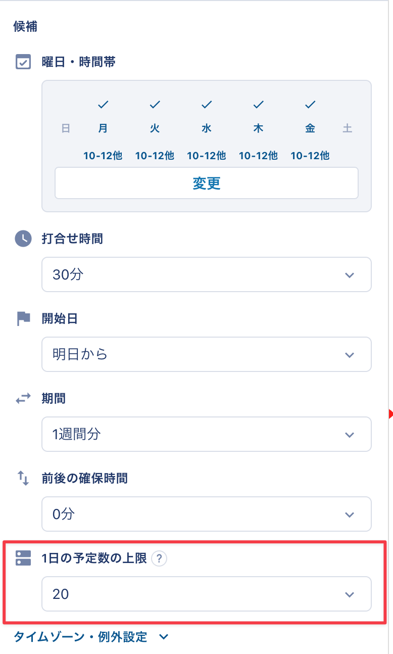Open the 打合せ時間 30分 dropdown
The image size is (393, 654).
click(x=206, y=274)
